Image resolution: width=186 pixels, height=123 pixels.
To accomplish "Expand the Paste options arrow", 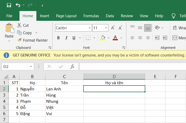I will point(9,41).
